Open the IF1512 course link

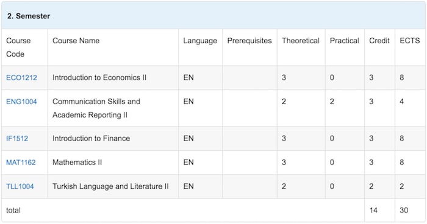click(x=17, y=139)
